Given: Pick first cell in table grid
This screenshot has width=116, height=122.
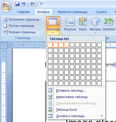Looking at the screenshot, I should [x=50, y=45].
